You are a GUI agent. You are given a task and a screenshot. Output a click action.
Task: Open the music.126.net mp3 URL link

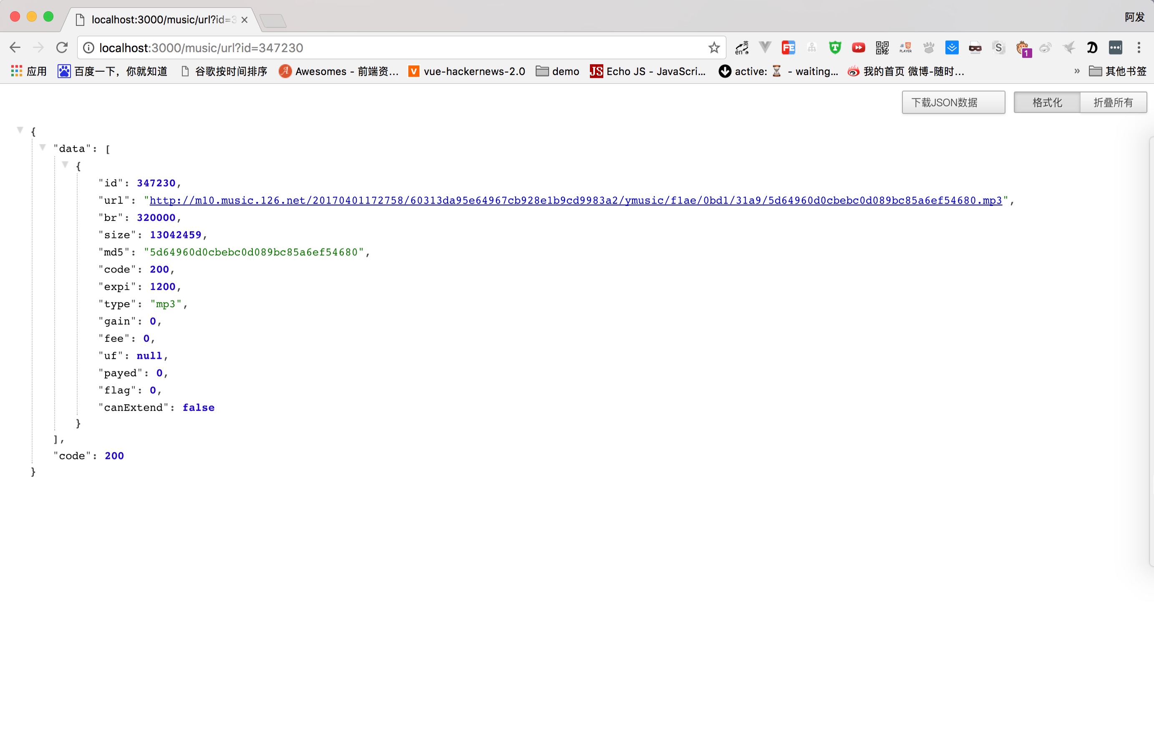pyautogui.click(x=575, y=200)
